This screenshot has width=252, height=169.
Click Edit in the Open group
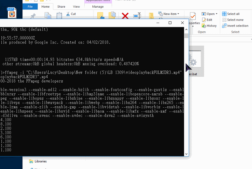[x=207, y=20]
